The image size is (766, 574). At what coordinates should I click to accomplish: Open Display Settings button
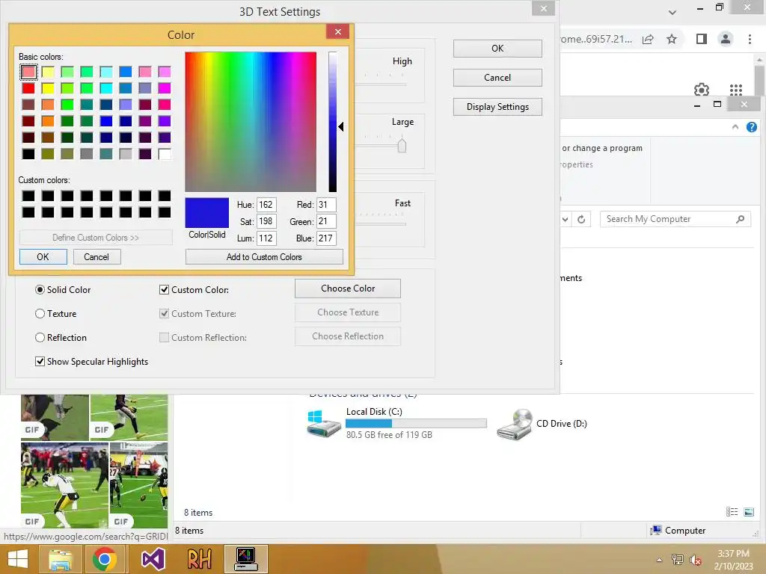pyautogui.click(x=497, y=107)
